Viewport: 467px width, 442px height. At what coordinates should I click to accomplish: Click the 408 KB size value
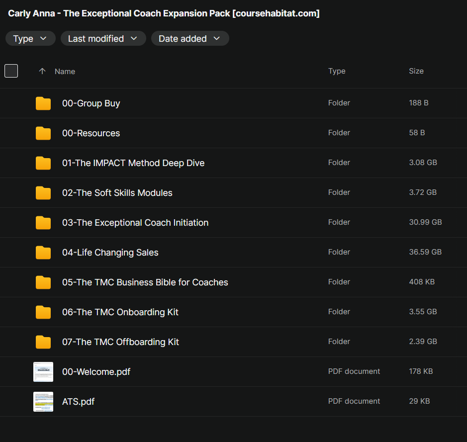tap(422, 281)
